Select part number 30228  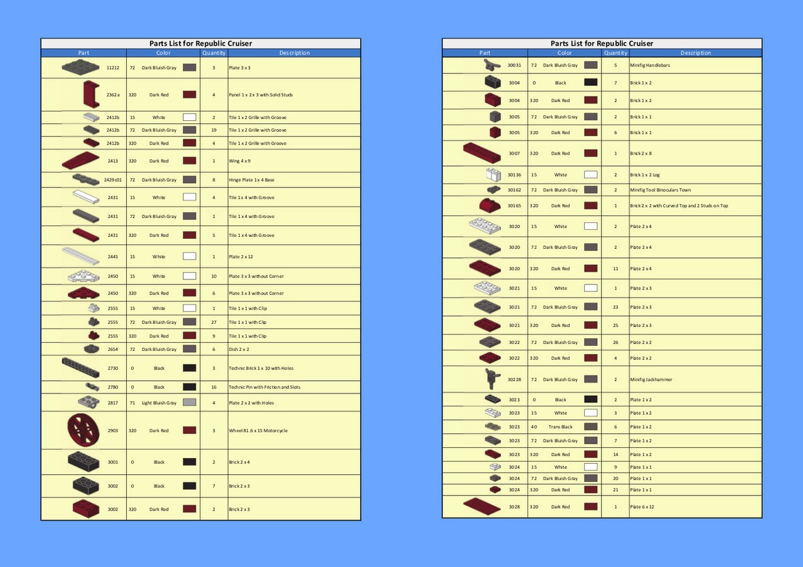(514, 379)
